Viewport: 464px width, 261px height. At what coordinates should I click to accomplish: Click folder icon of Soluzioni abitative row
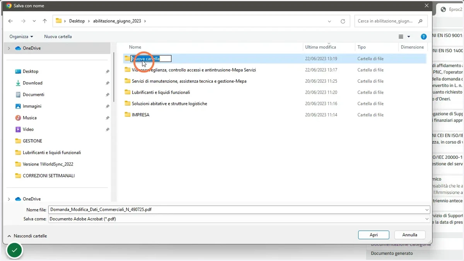127,104
